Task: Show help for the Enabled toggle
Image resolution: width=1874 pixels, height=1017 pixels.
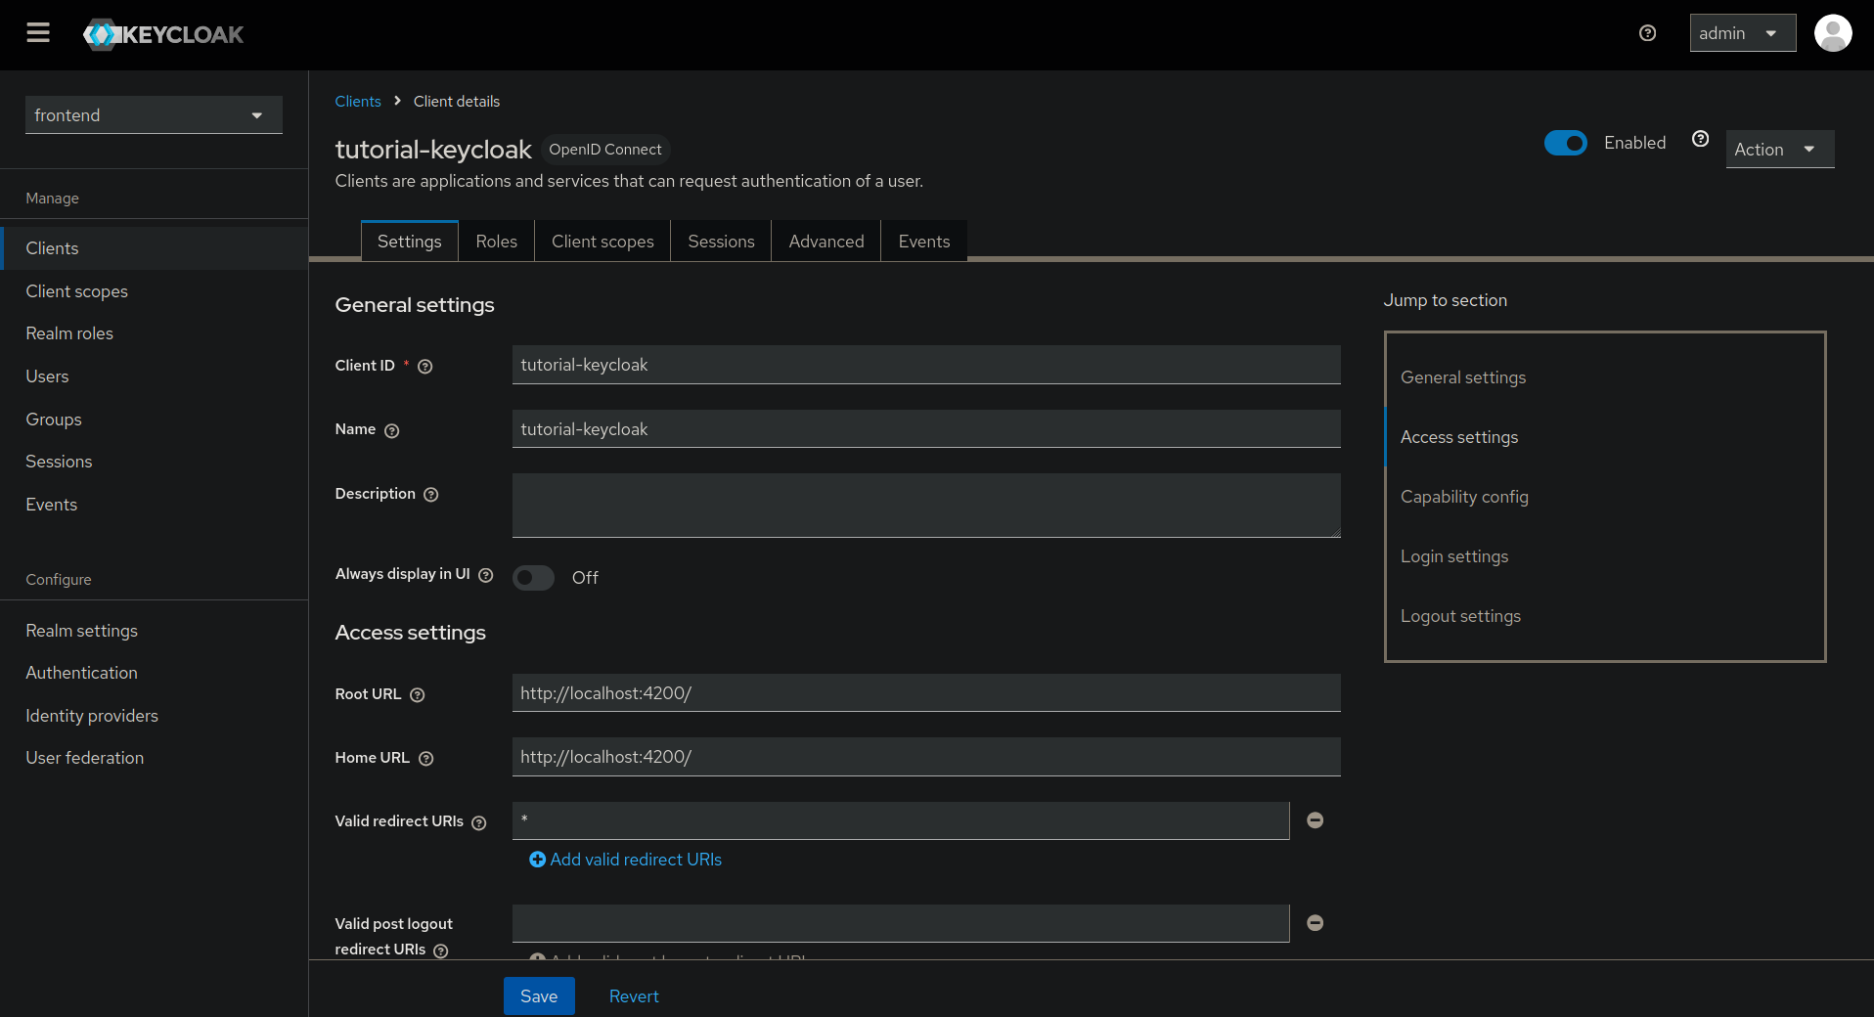Action: coord(1700,139)
